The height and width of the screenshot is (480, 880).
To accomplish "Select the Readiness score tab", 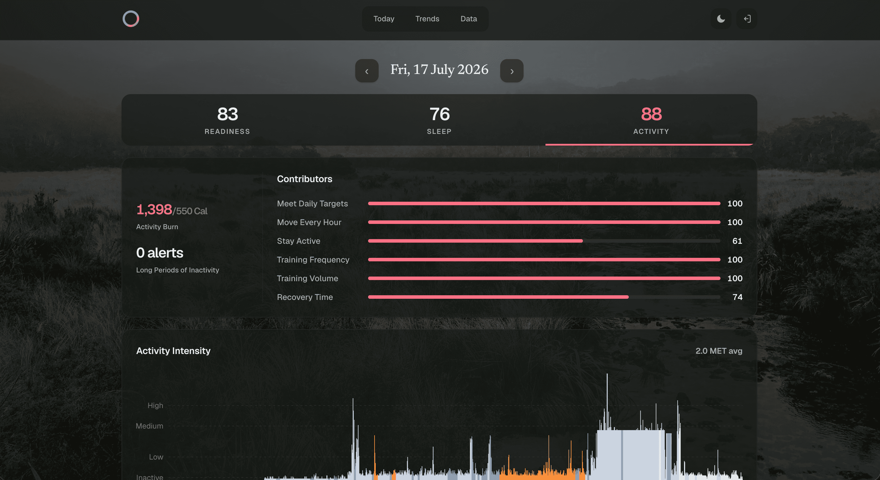I will pos(228,120).
